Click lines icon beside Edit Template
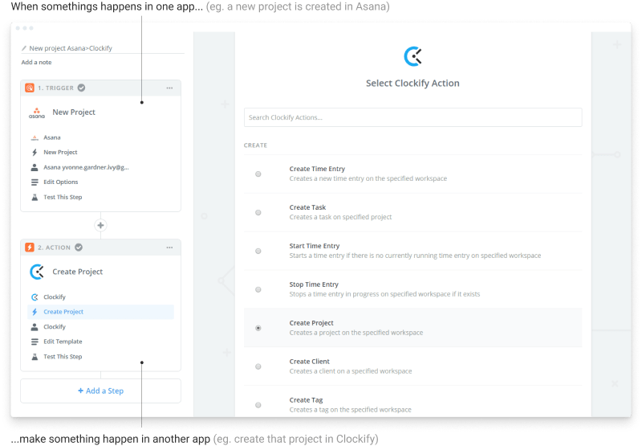642x446 pixels. click(35, 342)
